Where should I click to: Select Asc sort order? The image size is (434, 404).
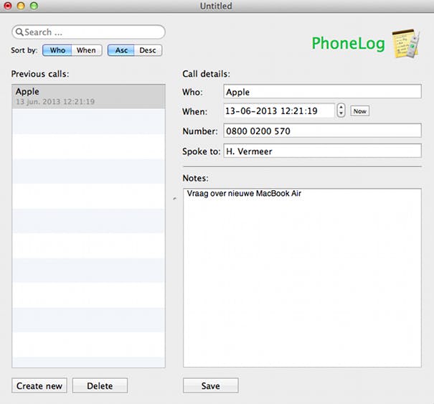121,50
